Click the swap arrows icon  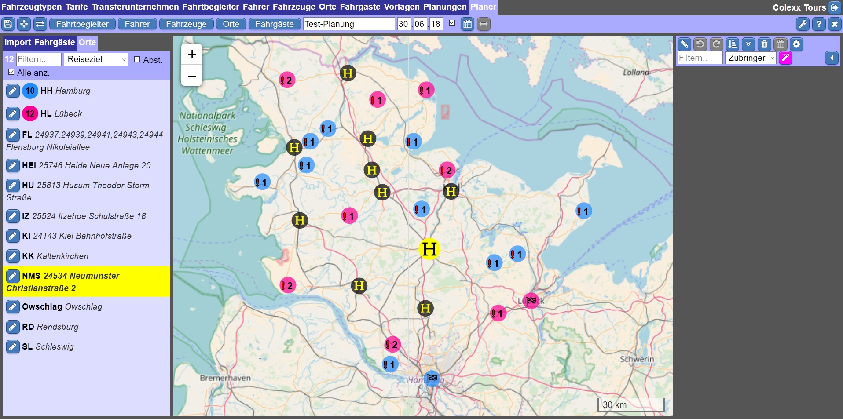pos(40,24)
